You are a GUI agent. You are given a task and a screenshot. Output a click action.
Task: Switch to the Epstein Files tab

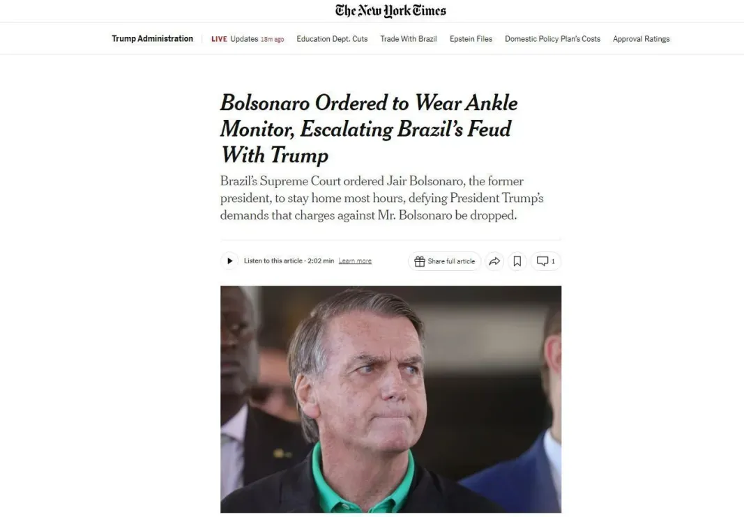coord(471,39)
